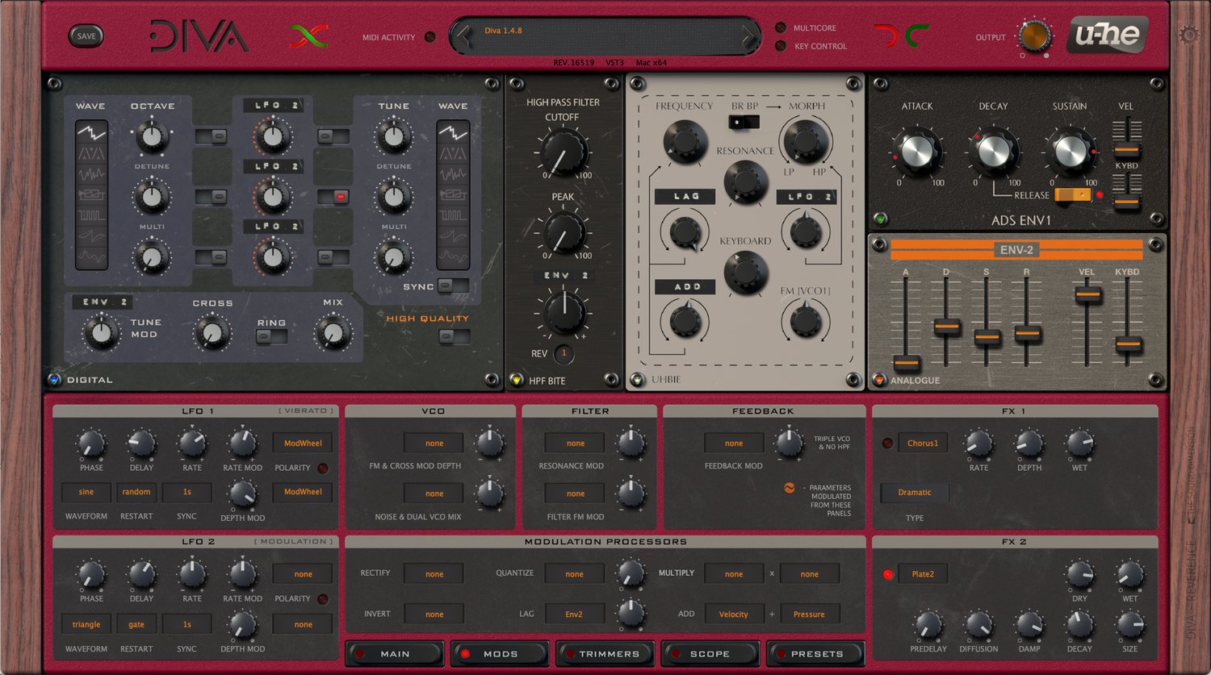The width and height of the screenshot is (1211, 675).
Task: Click the gear settings icon
Action: click(x=1188, y=35)
